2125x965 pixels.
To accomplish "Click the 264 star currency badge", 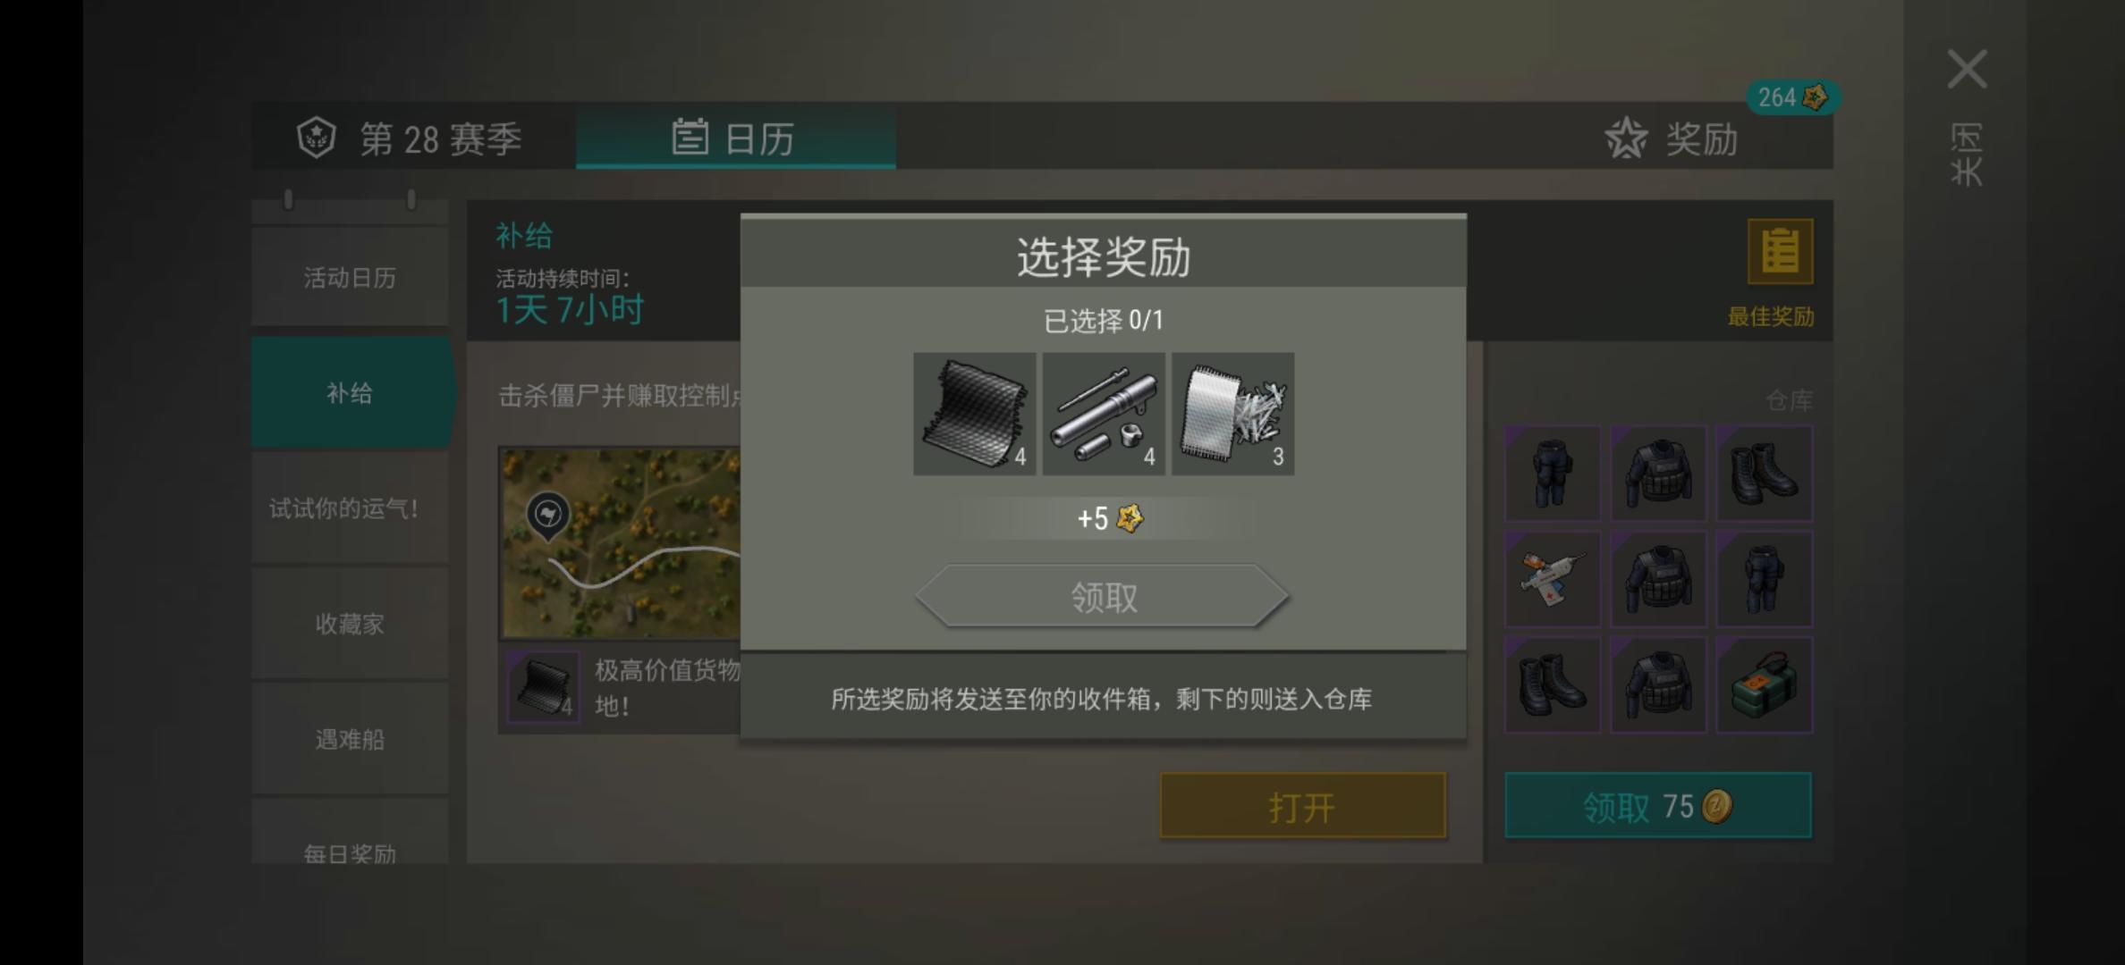I will [x=1792, y=97].
